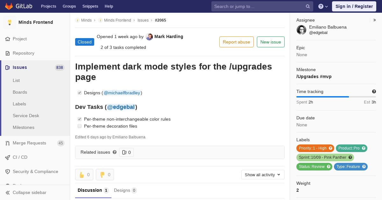Open the @edgebal mention link
382x200 pixels.
click(x=121, y=107)
